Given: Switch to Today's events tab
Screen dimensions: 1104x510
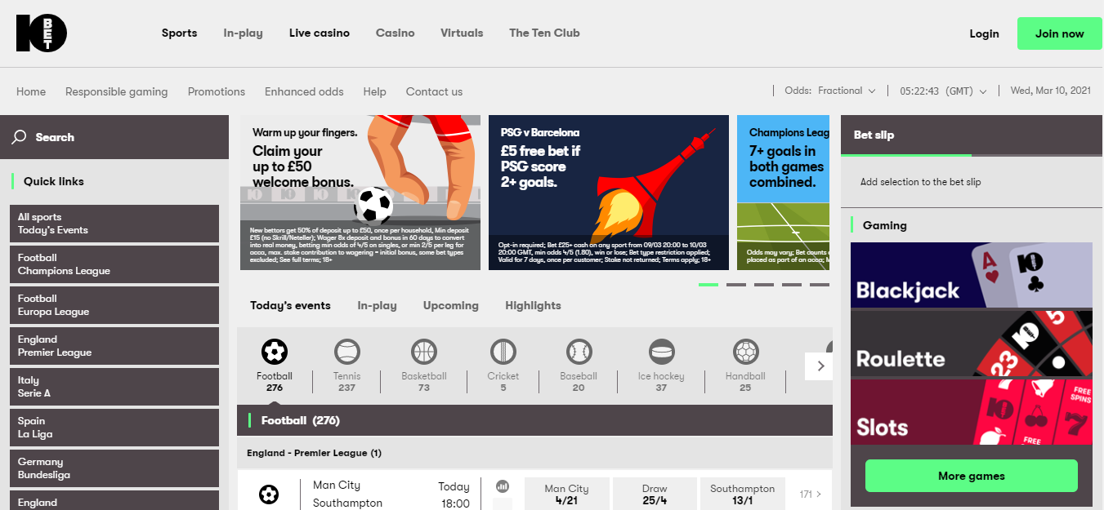Looking at the screenshot, I should coord(290,305).
